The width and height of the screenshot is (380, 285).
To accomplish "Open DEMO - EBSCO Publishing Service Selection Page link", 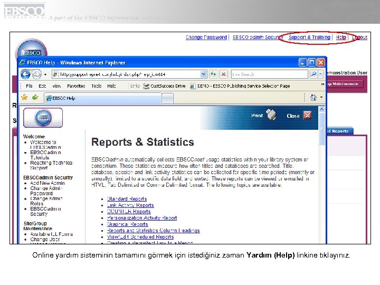I will [x=240, y=86].
